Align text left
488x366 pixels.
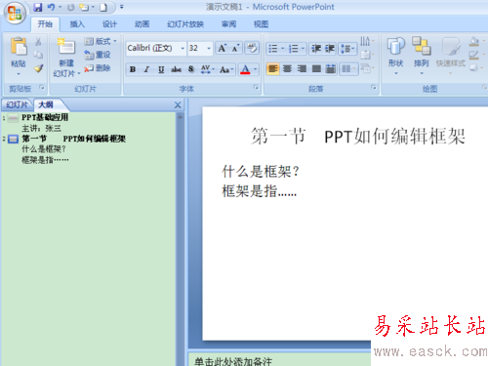[x=273, y=69]
